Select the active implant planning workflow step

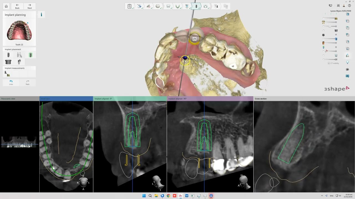click(196, 6)
